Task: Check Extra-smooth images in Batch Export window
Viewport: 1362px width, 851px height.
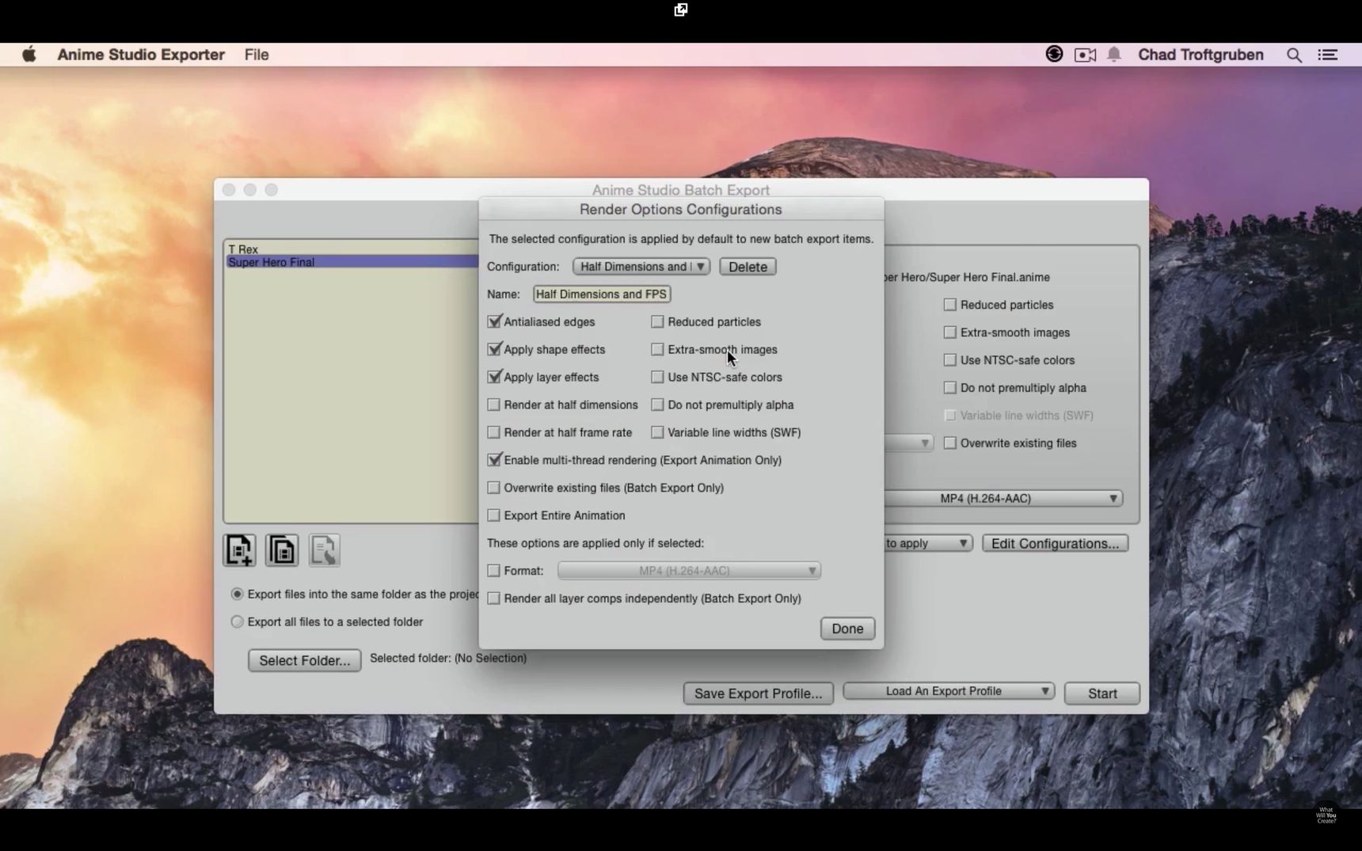Action: point(950,332)
